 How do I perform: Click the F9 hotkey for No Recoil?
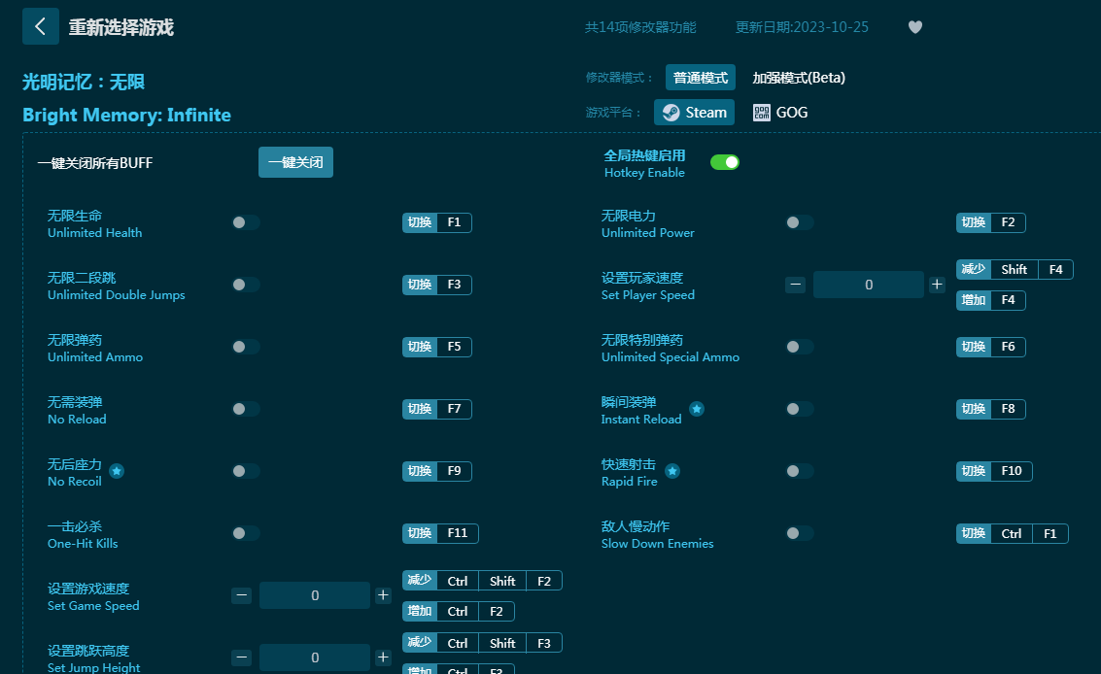[x=436, y=471]
